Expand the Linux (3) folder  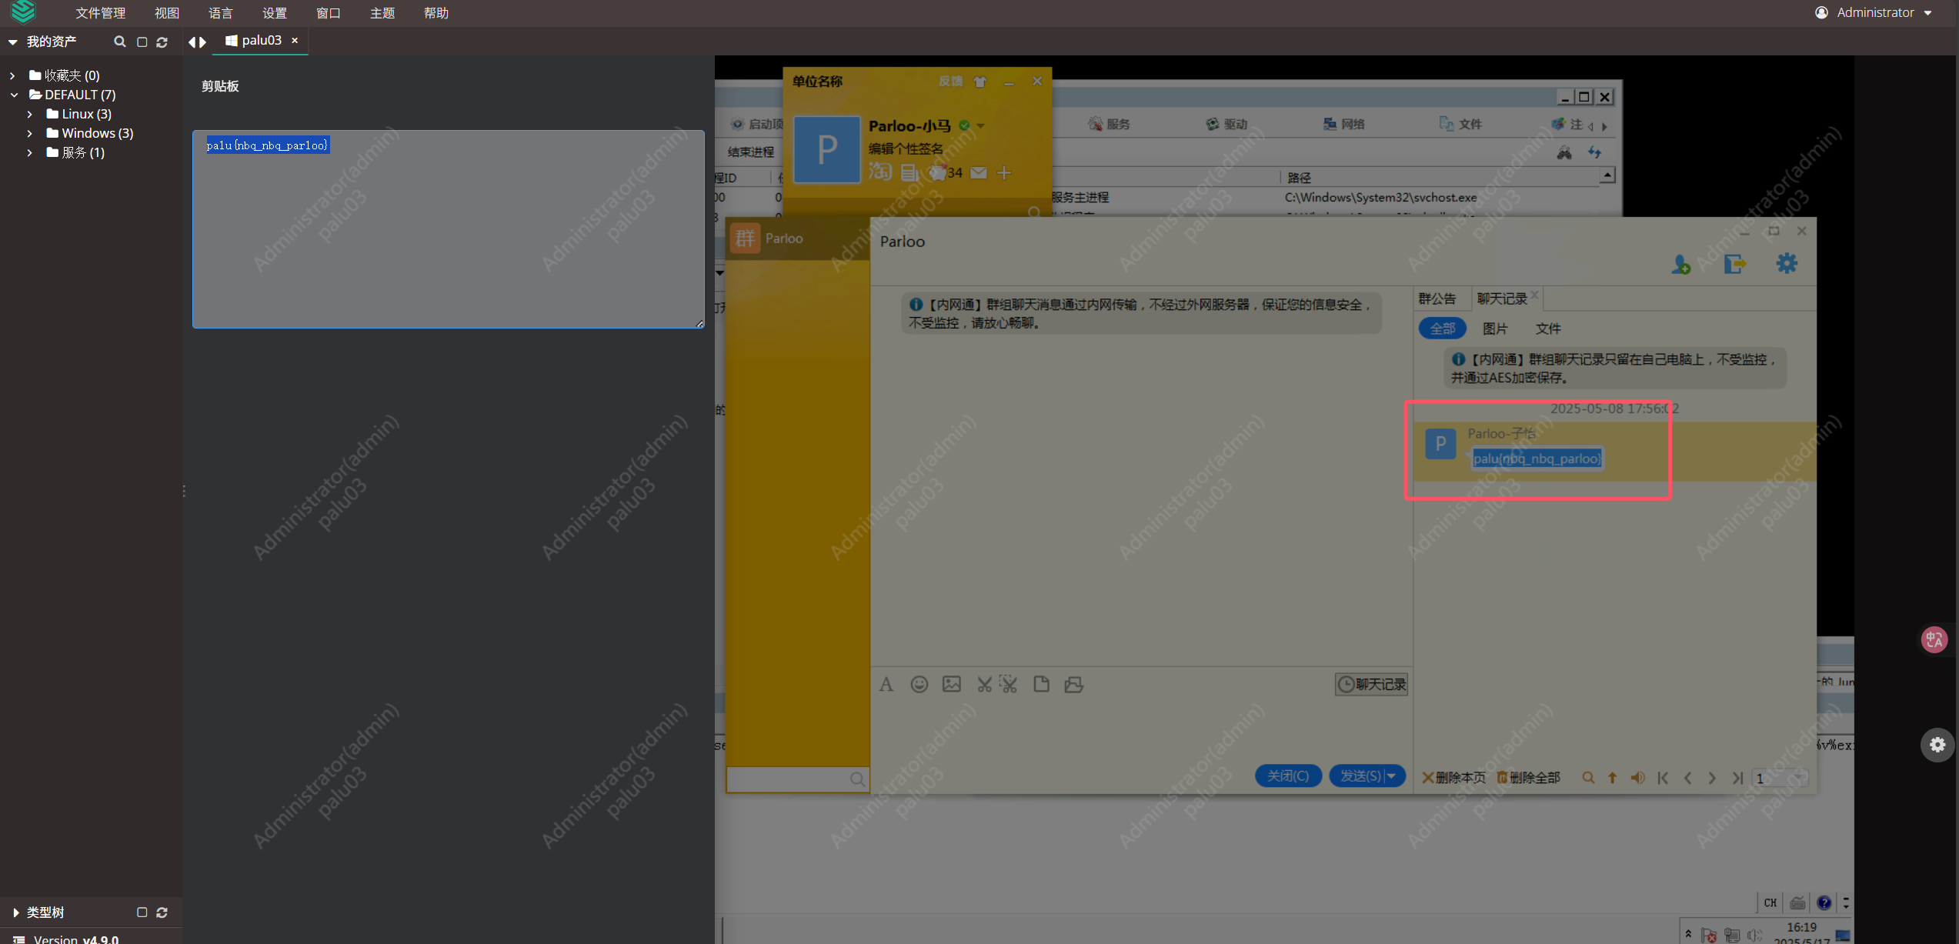tap(30, 114)
